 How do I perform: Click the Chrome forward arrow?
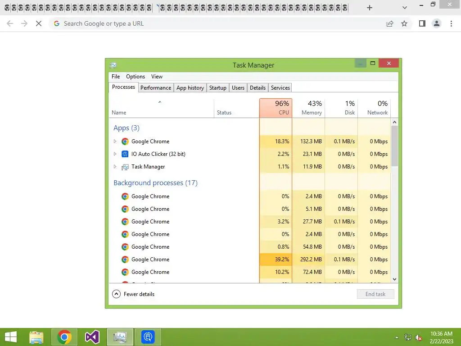click(24, 23)
